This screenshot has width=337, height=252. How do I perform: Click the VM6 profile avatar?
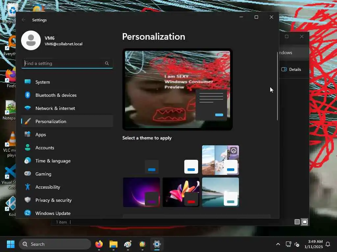click(x=31, y=40)
